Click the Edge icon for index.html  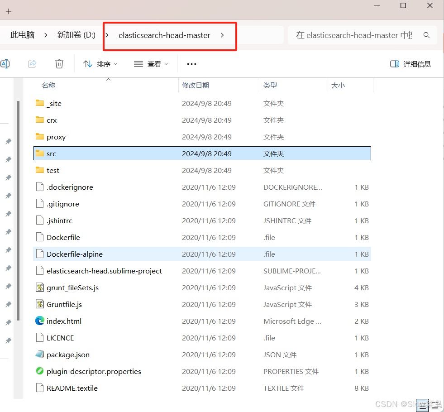pyautogui.click(x=40, y=321)
